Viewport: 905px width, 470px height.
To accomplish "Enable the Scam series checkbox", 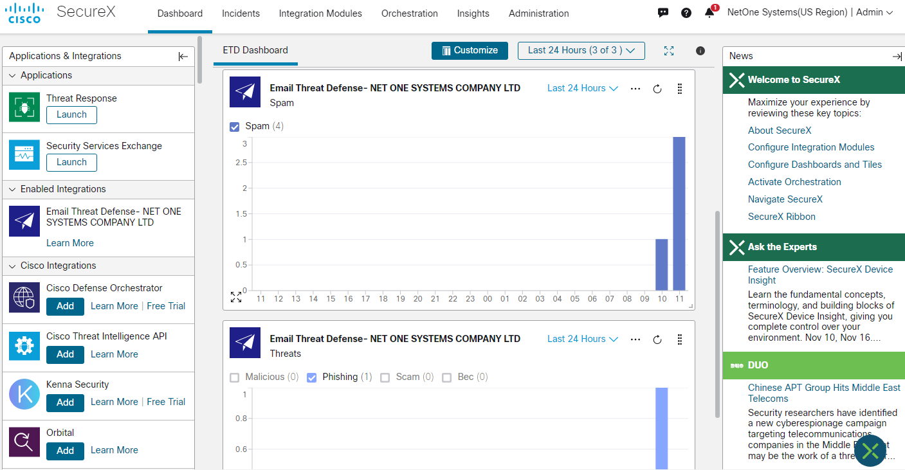I will [x=385, y=377].
